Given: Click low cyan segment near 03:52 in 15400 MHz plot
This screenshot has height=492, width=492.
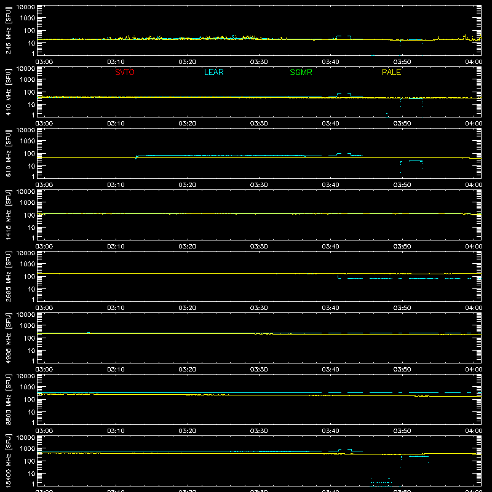Looking at the screenshot, I should (419, 456).
